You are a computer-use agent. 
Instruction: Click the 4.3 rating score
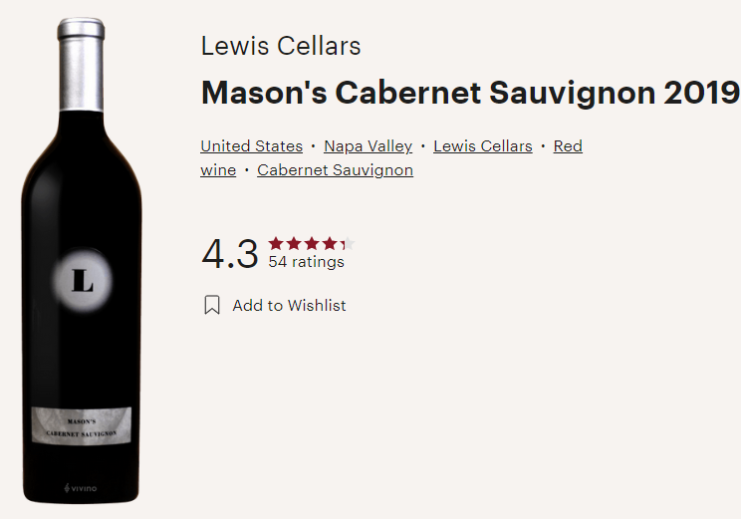point(230,254)
